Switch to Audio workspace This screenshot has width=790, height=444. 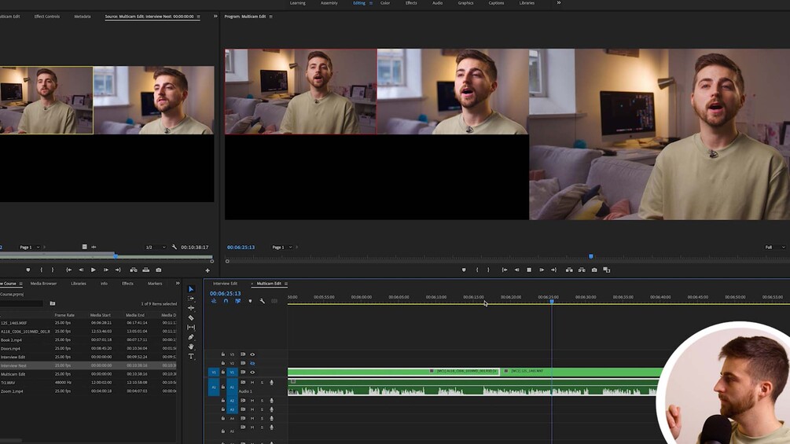tap(437, 3)
